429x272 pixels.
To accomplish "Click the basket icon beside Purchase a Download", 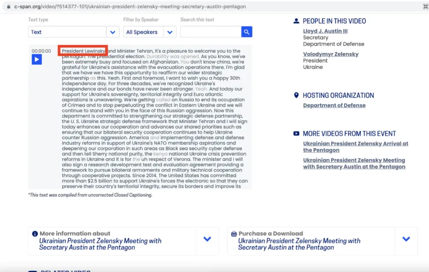I will click(234, 234).
